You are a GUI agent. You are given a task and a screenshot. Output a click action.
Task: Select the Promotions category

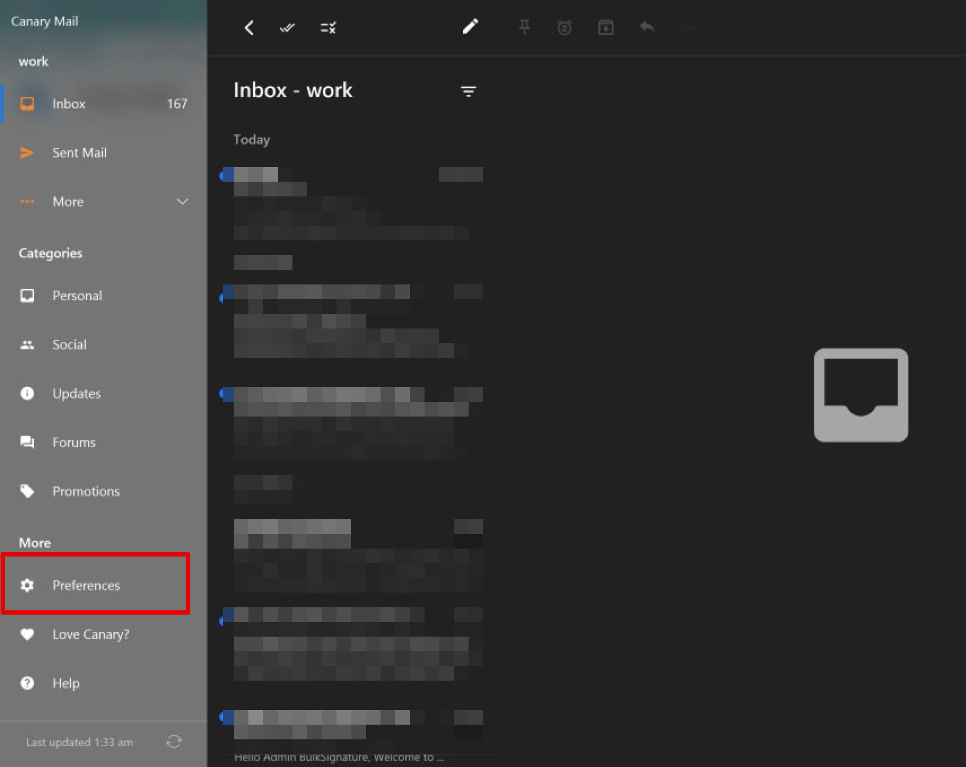click(103, 492)
